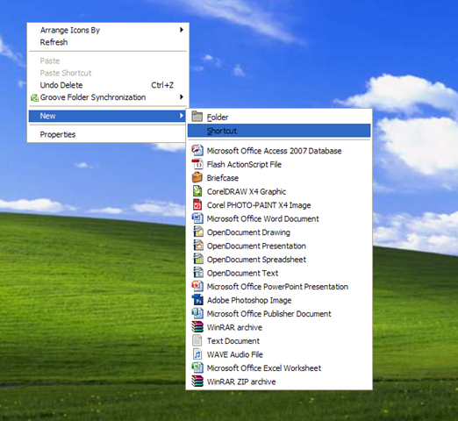Click the Microsoft Office Access 2007 Database icon
This screenshot has height=421, width=458.
pos(197,150)
